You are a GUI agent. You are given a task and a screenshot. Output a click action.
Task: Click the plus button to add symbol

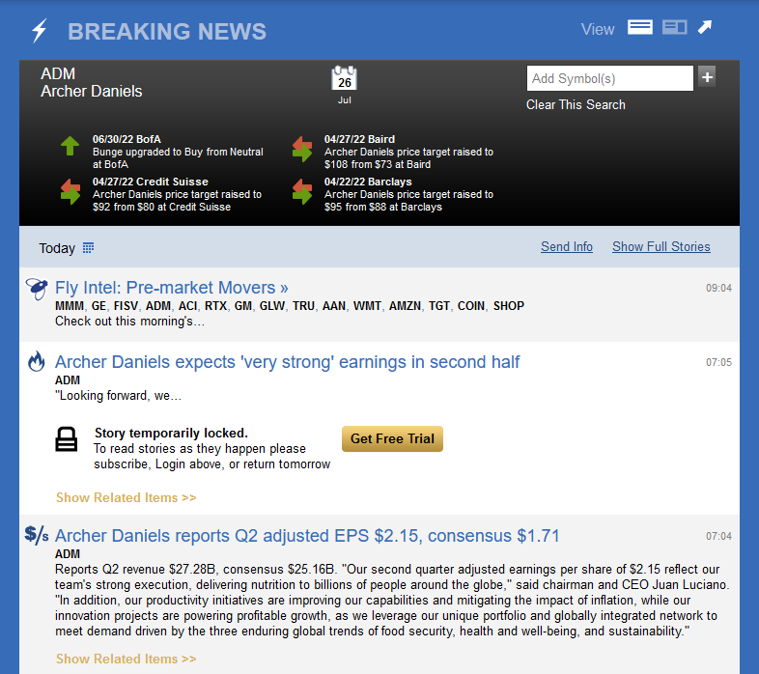point(707,77)
